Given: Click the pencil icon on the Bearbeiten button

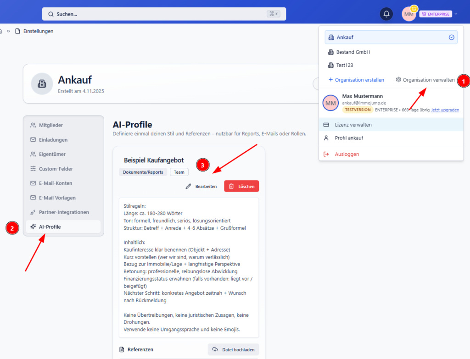Looking at the screenshot, I should coord(188,186).
